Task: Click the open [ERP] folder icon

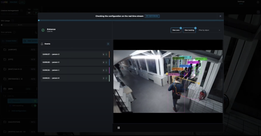Action: pyautogui.click(x=5, y=89)
